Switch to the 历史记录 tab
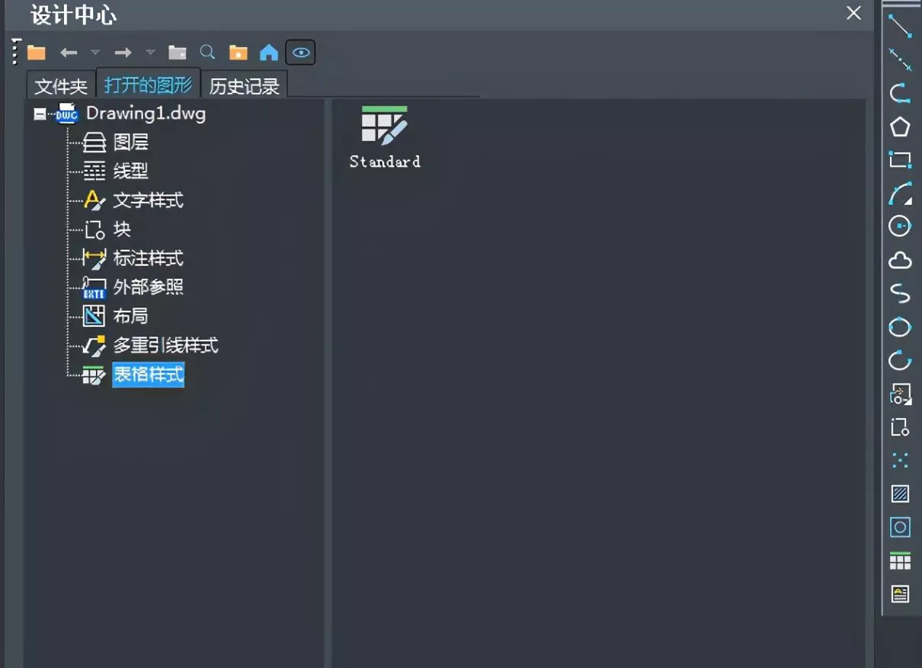 click(244, 86)
